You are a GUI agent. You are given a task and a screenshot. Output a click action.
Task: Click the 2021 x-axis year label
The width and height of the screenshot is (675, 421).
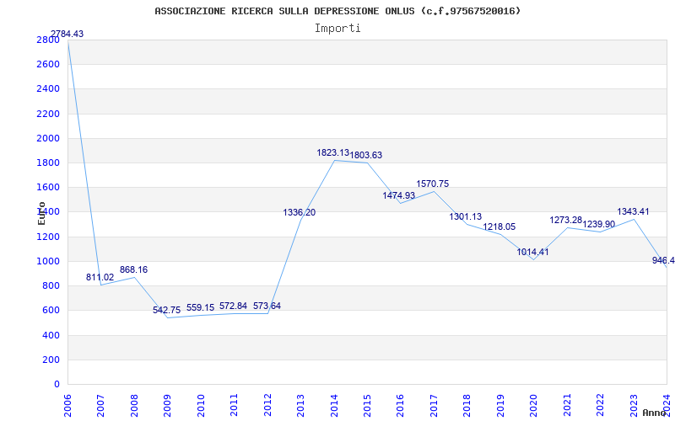point(567,405)
